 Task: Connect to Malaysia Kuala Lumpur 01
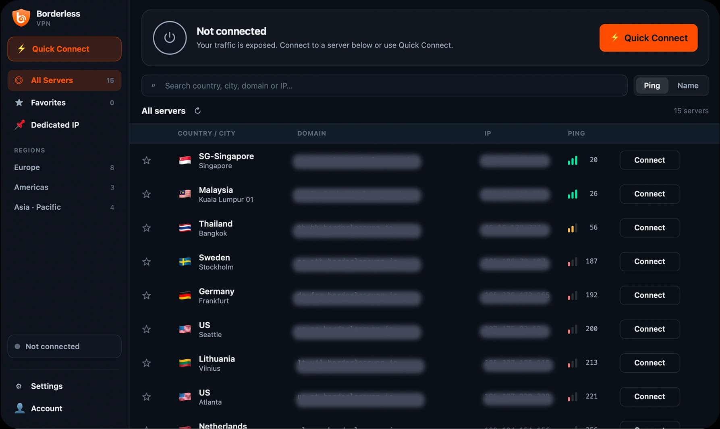tap(649, 194)
